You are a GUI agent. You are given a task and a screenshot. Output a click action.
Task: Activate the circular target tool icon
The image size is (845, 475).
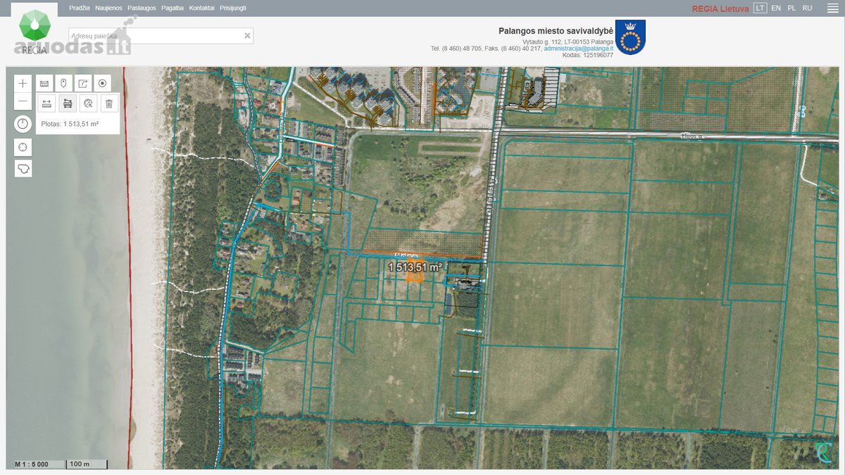[x=102, y=83]
